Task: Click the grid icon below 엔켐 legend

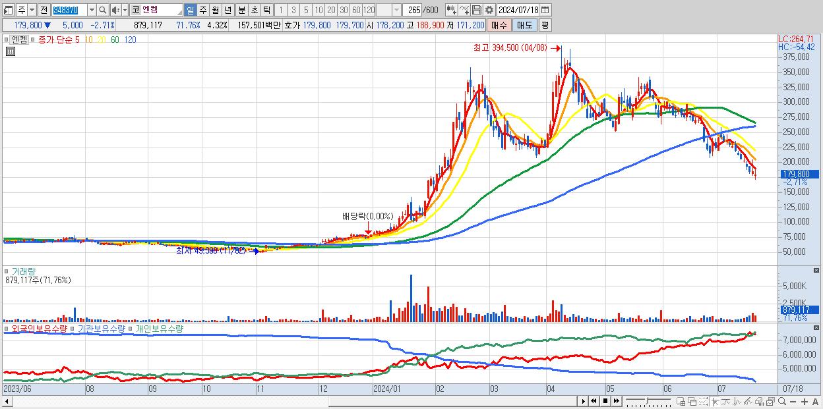Action: (11, 51)
